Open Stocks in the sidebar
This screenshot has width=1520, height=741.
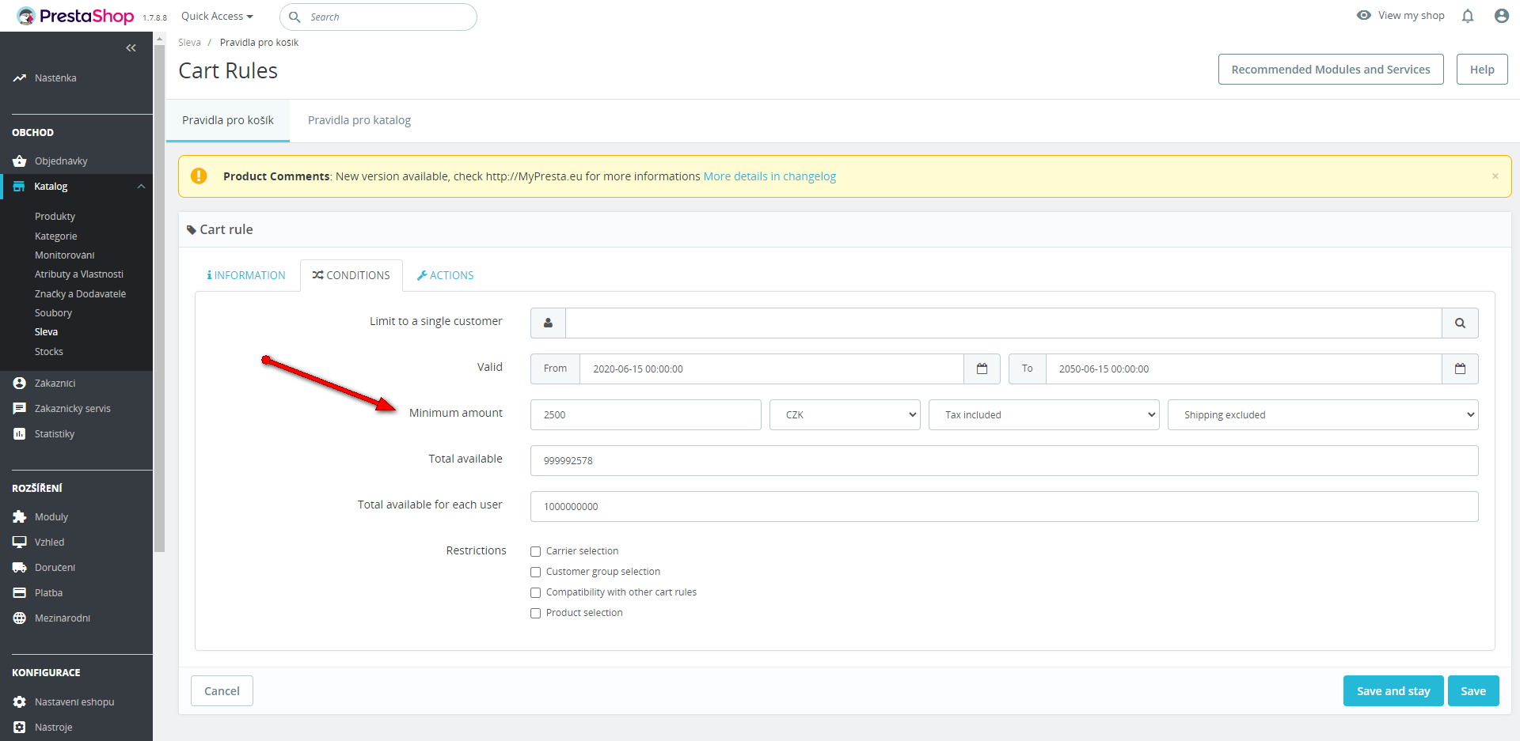tap(49, 352)
